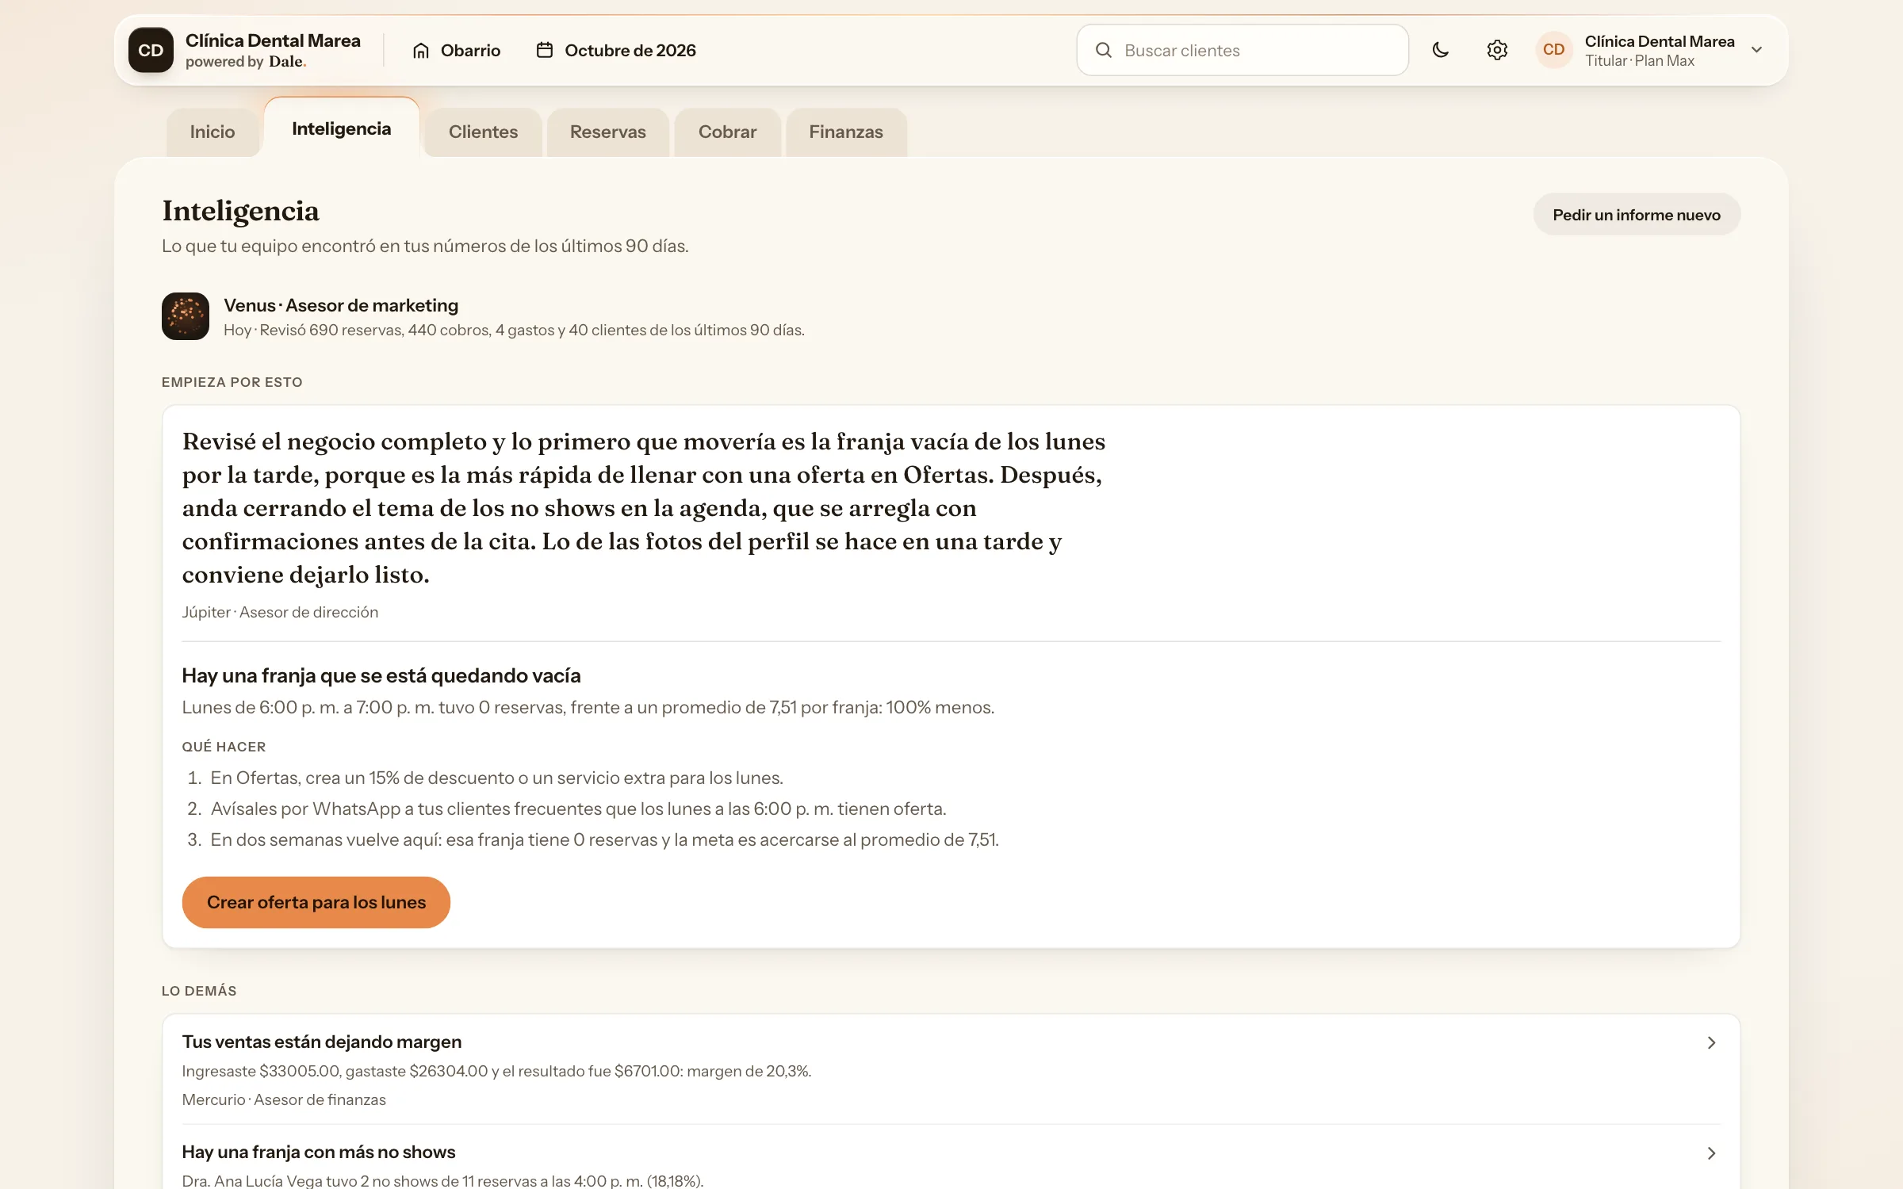Open the Finanzas tab

846,132
